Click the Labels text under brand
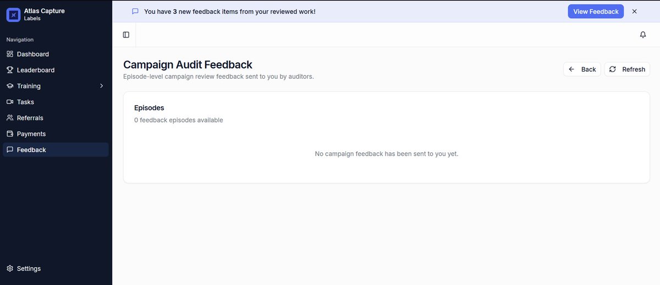The image size is (660, 285). click(x=32, y=19)
